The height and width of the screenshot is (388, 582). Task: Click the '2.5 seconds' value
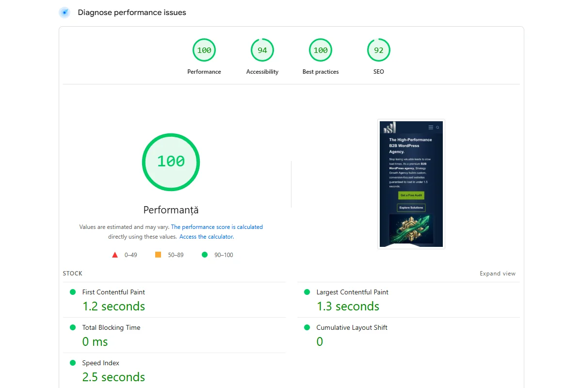tap(113, 377)
